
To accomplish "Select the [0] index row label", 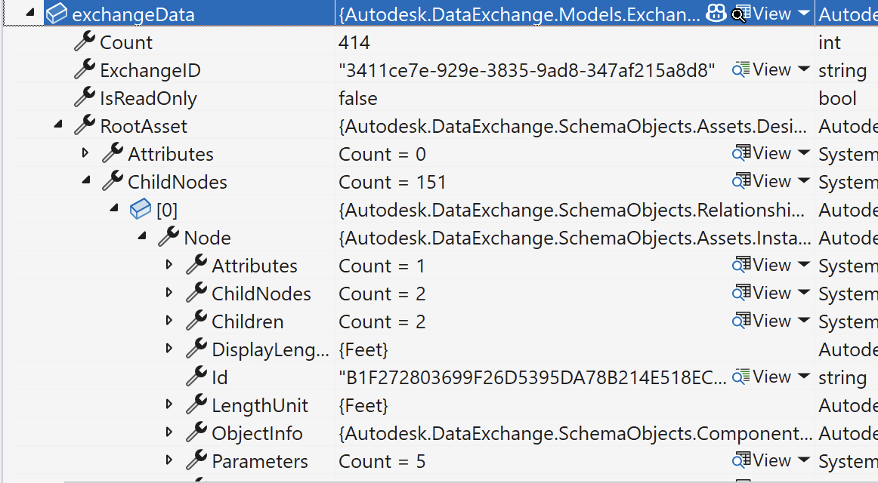I will point(167,211).
